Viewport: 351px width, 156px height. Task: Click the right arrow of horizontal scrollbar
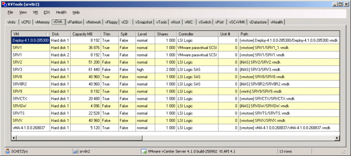tap(337, 138)
